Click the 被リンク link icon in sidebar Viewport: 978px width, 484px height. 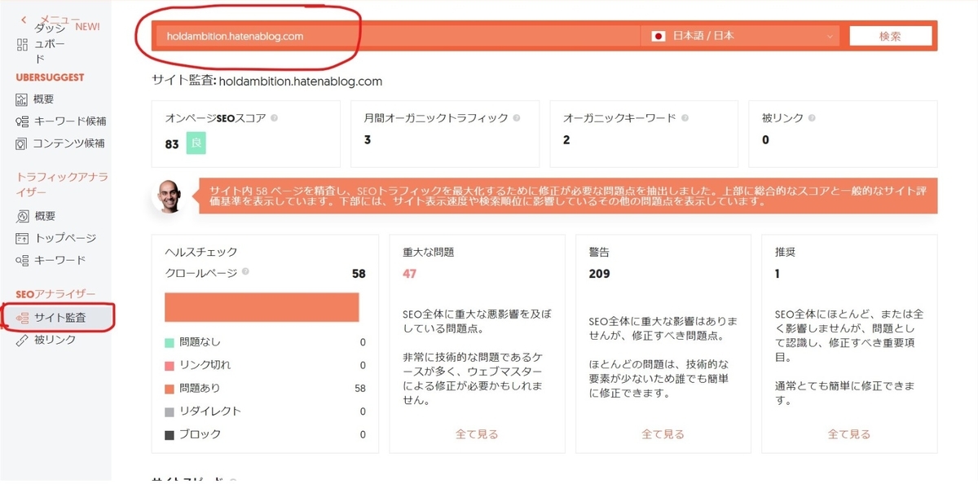[22, 340]
